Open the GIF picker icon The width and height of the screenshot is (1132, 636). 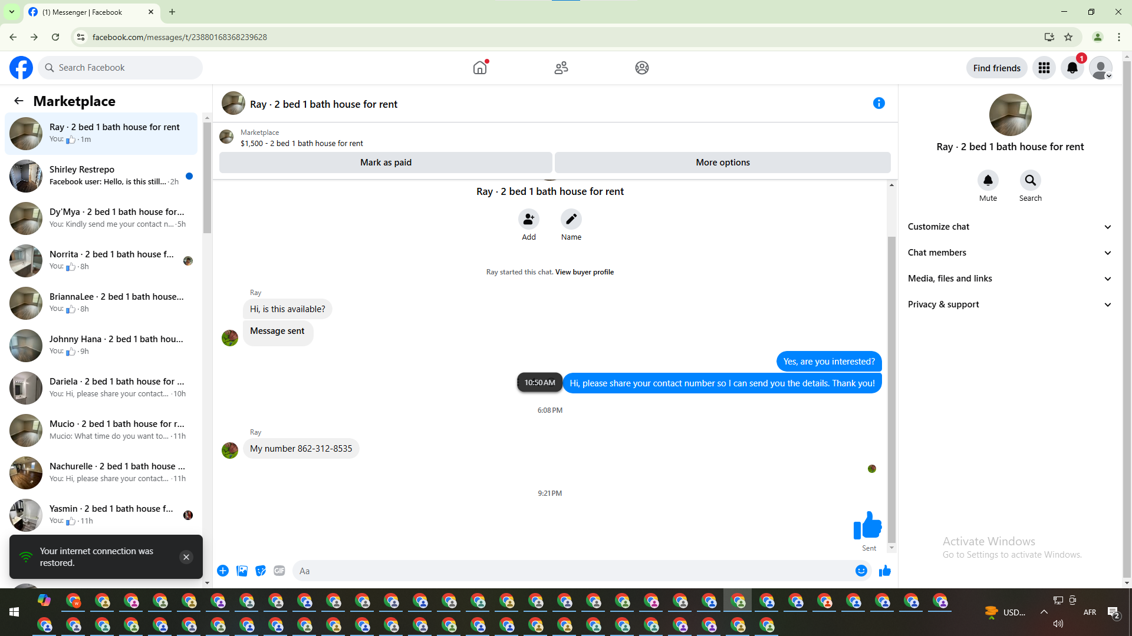279,571
